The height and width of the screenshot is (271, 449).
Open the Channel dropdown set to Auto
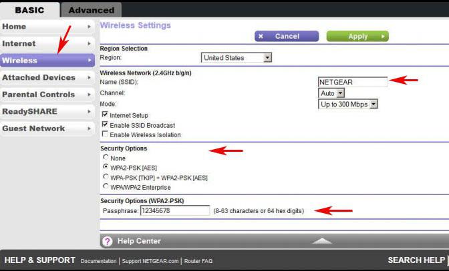tap(331, 93)
